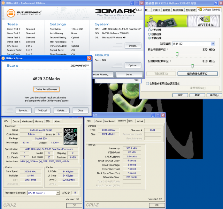Click the Package value Socket 939
Screen dimensions: 223x209
pos(41,139)
